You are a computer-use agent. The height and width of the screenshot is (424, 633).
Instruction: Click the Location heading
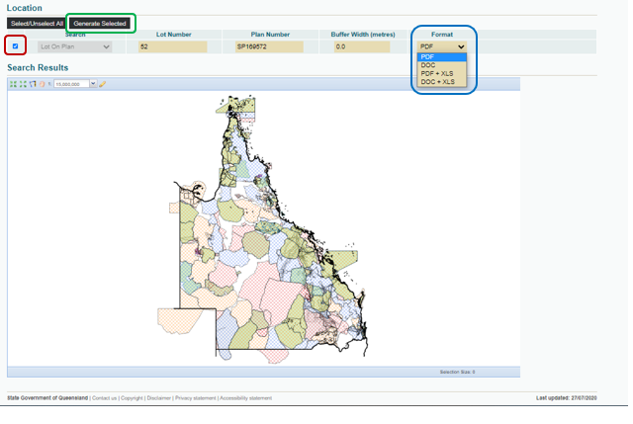click(24, 8)
